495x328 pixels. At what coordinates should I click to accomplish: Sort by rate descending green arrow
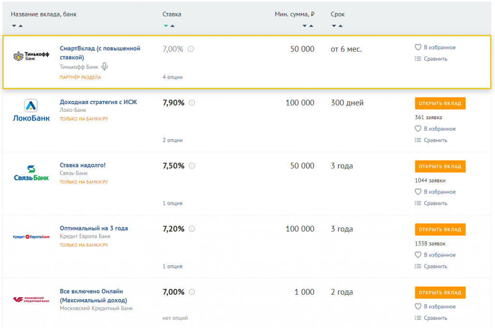pos(166,26)
